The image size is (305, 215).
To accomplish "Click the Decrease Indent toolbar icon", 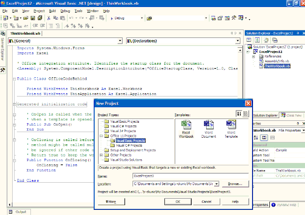I will point(35,26).
